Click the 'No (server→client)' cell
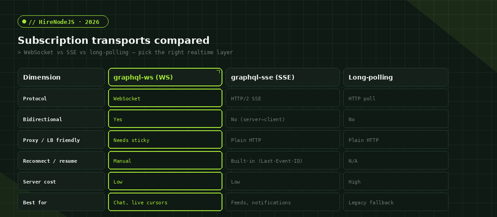The image size is (497, 217). [x=283, y=119]
